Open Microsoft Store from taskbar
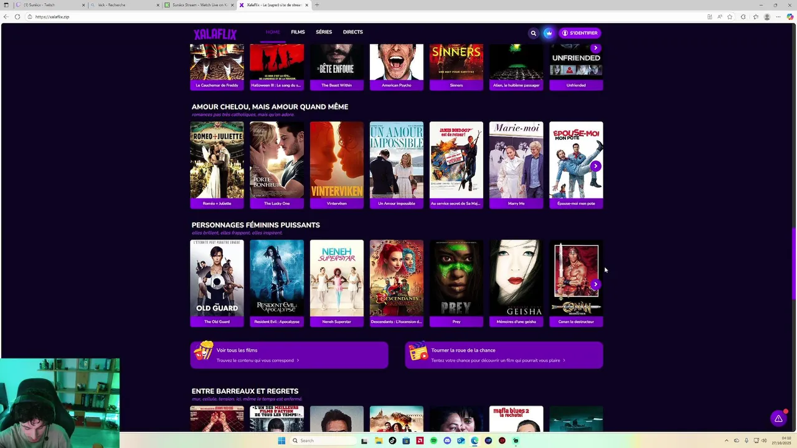This screenshot has width=797, height=448. click(x=406, y=441)
